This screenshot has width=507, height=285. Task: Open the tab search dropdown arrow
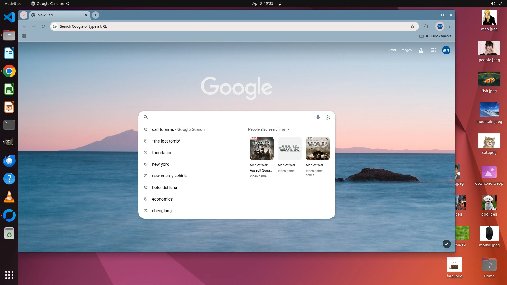click(24, 15)
